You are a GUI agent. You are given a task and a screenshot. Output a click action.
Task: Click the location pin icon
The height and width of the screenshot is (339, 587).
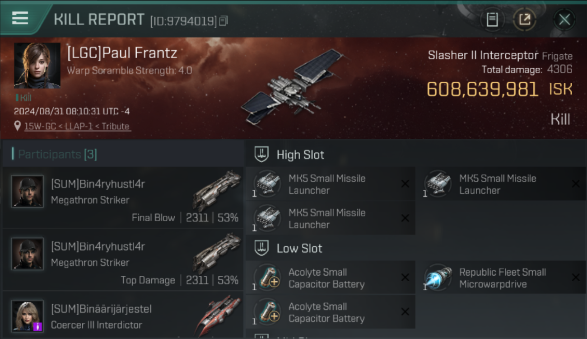(x=18, y=126)
